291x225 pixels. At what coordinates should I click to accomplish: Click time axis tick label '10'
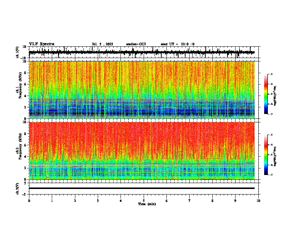pyautogui.click(x=258, y=201)
